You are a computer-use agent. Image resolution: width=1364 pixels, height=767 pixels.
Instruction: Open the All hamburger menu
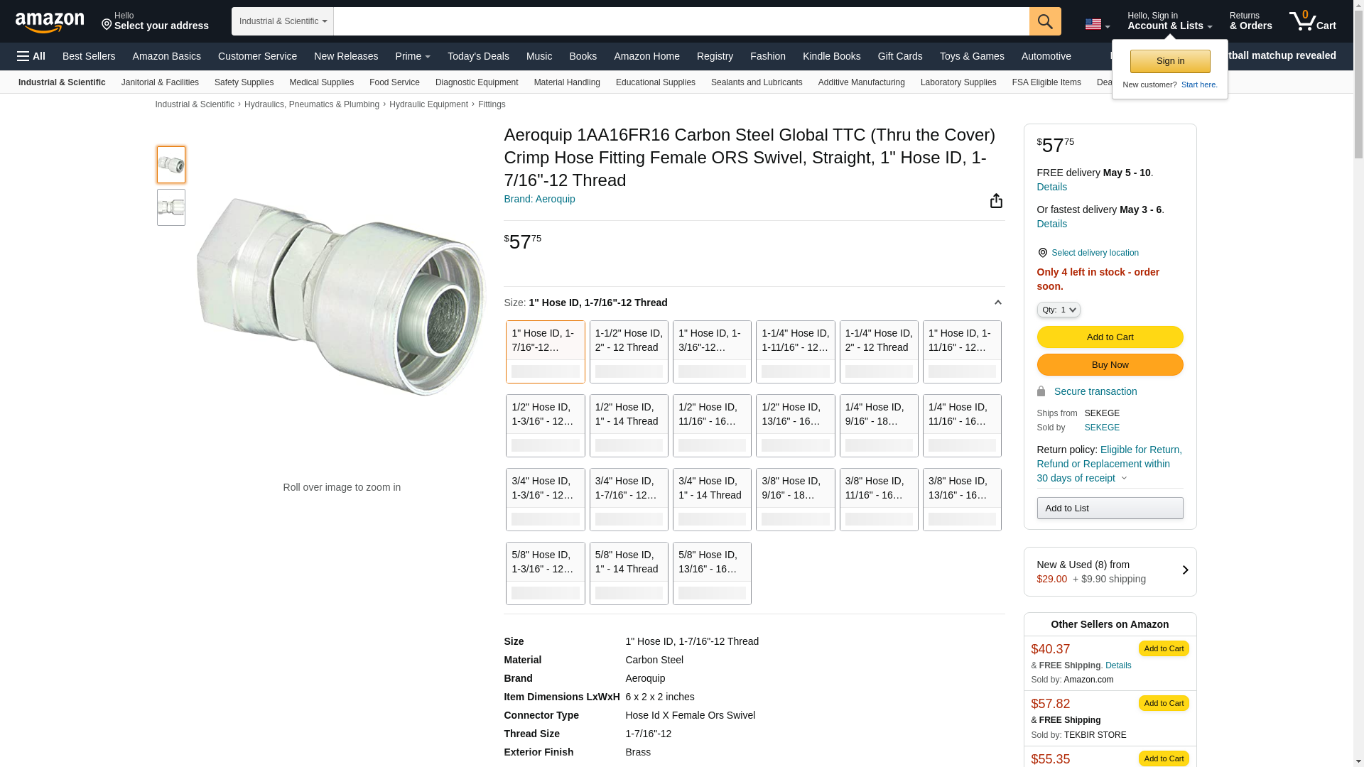click(x=31, y=56)
